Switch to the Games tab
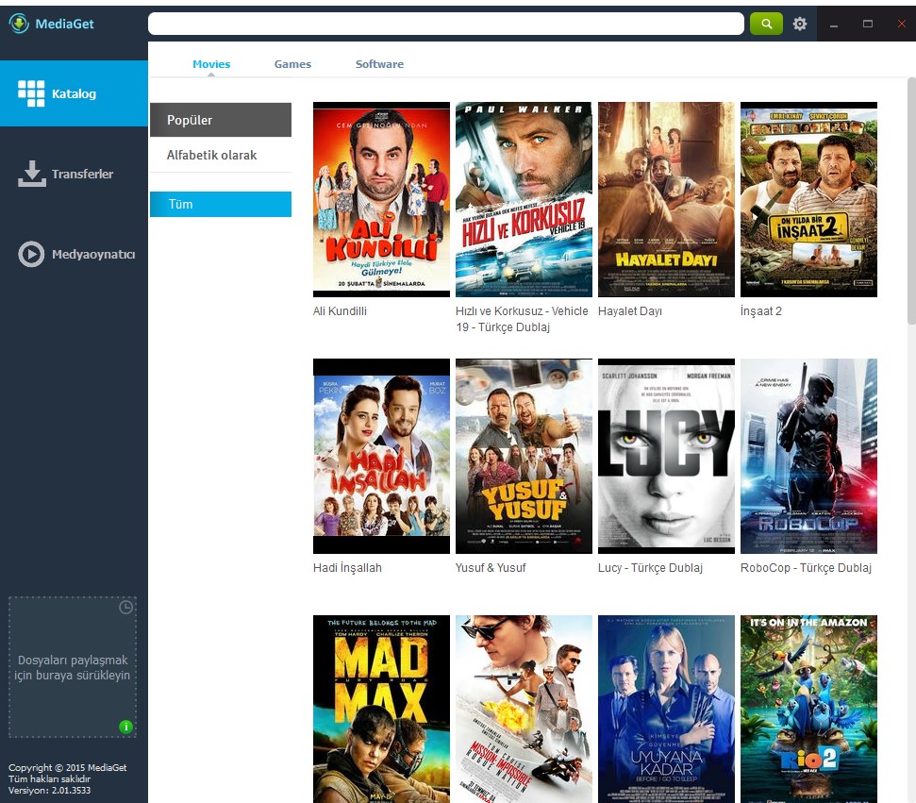Image resolution: width=916 pixels, height=803 pixels. click(x=292, y=64)
